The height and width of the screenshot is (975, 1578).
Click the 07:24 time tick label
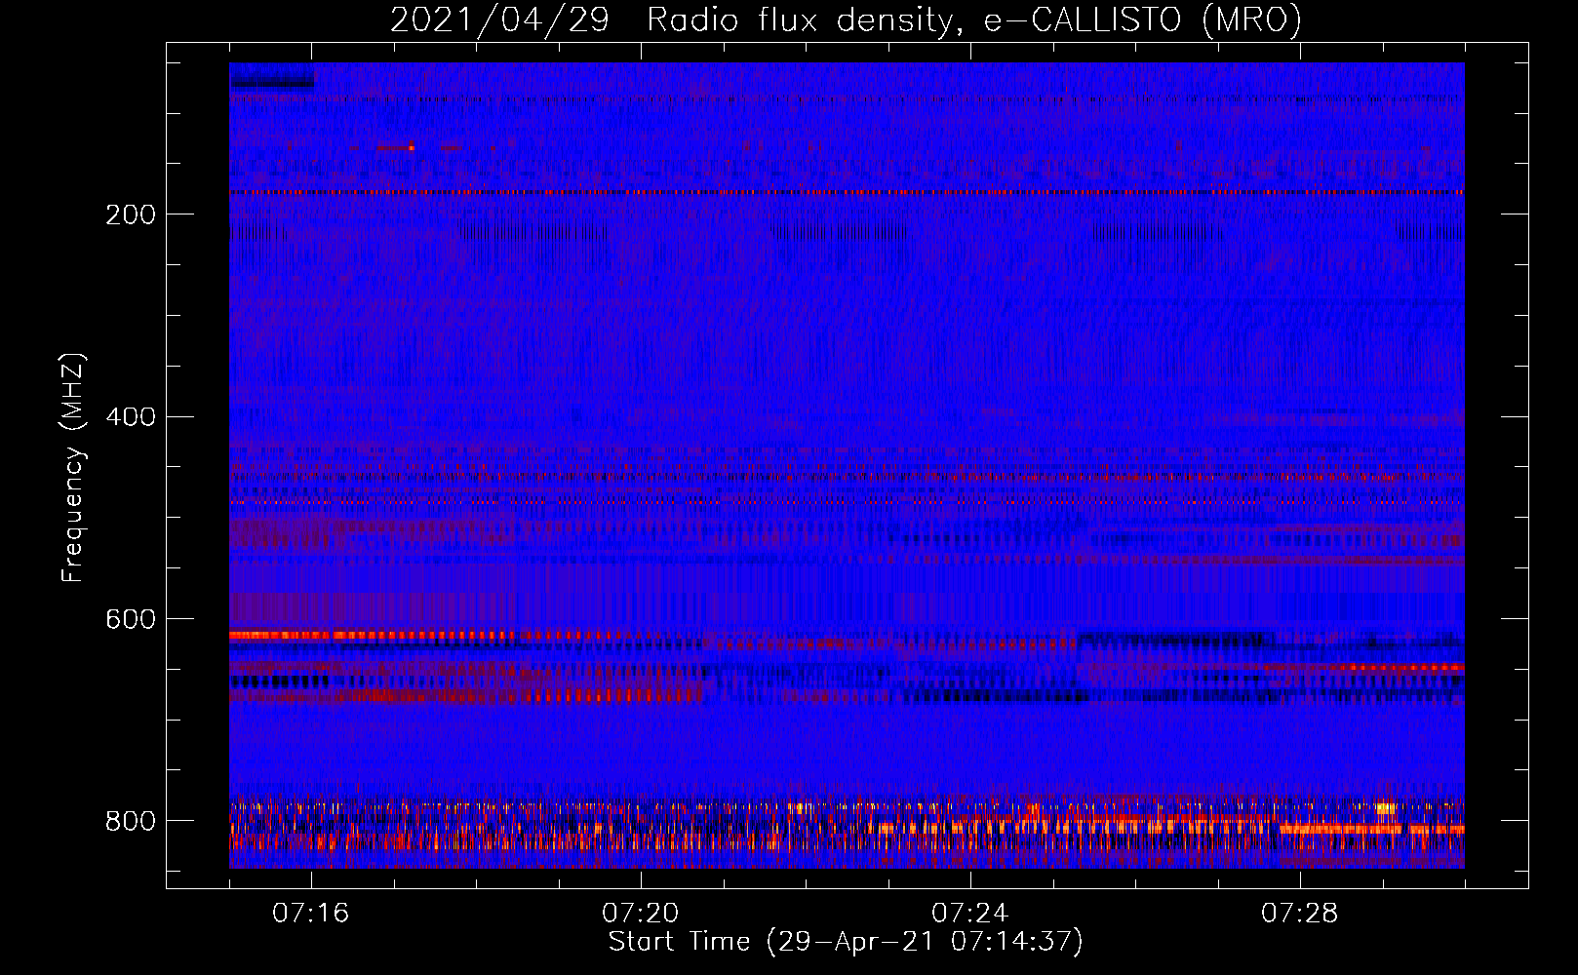(970, 914)
